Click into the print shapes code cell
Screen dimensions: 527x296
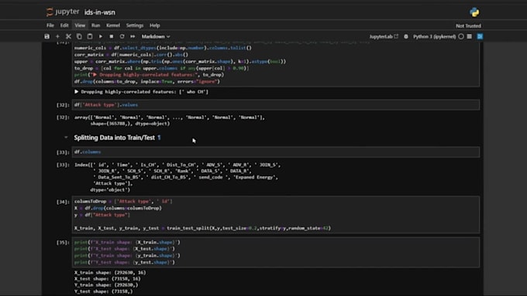coord(276,252)
